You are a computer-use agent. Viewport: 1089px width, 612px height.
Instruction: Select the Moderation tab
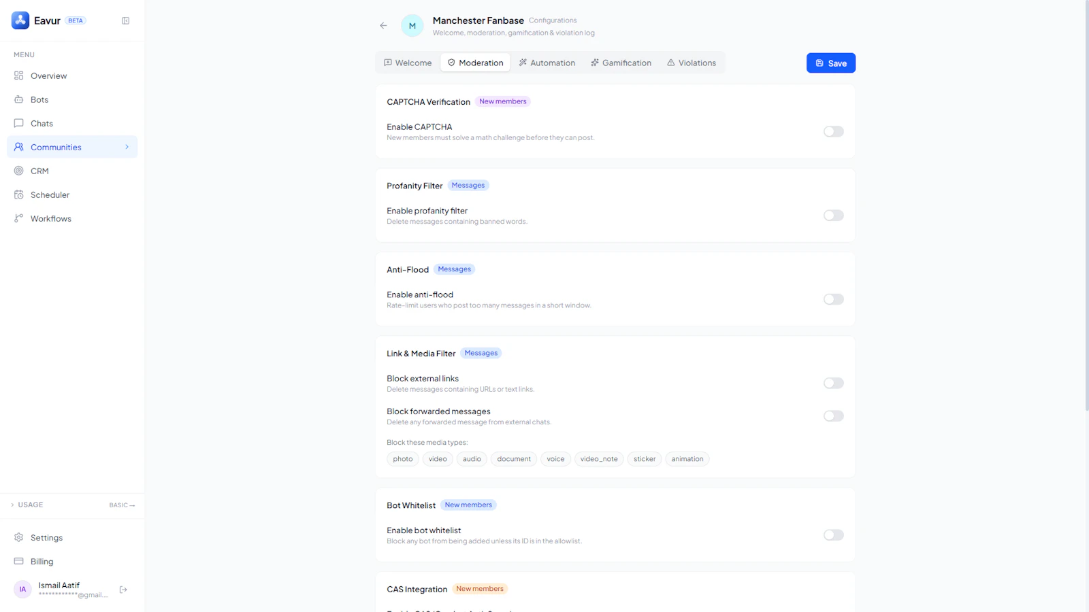point(476,63)
